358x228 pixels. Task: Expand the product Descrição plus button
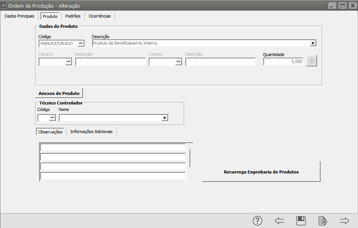tap(313, 43)
